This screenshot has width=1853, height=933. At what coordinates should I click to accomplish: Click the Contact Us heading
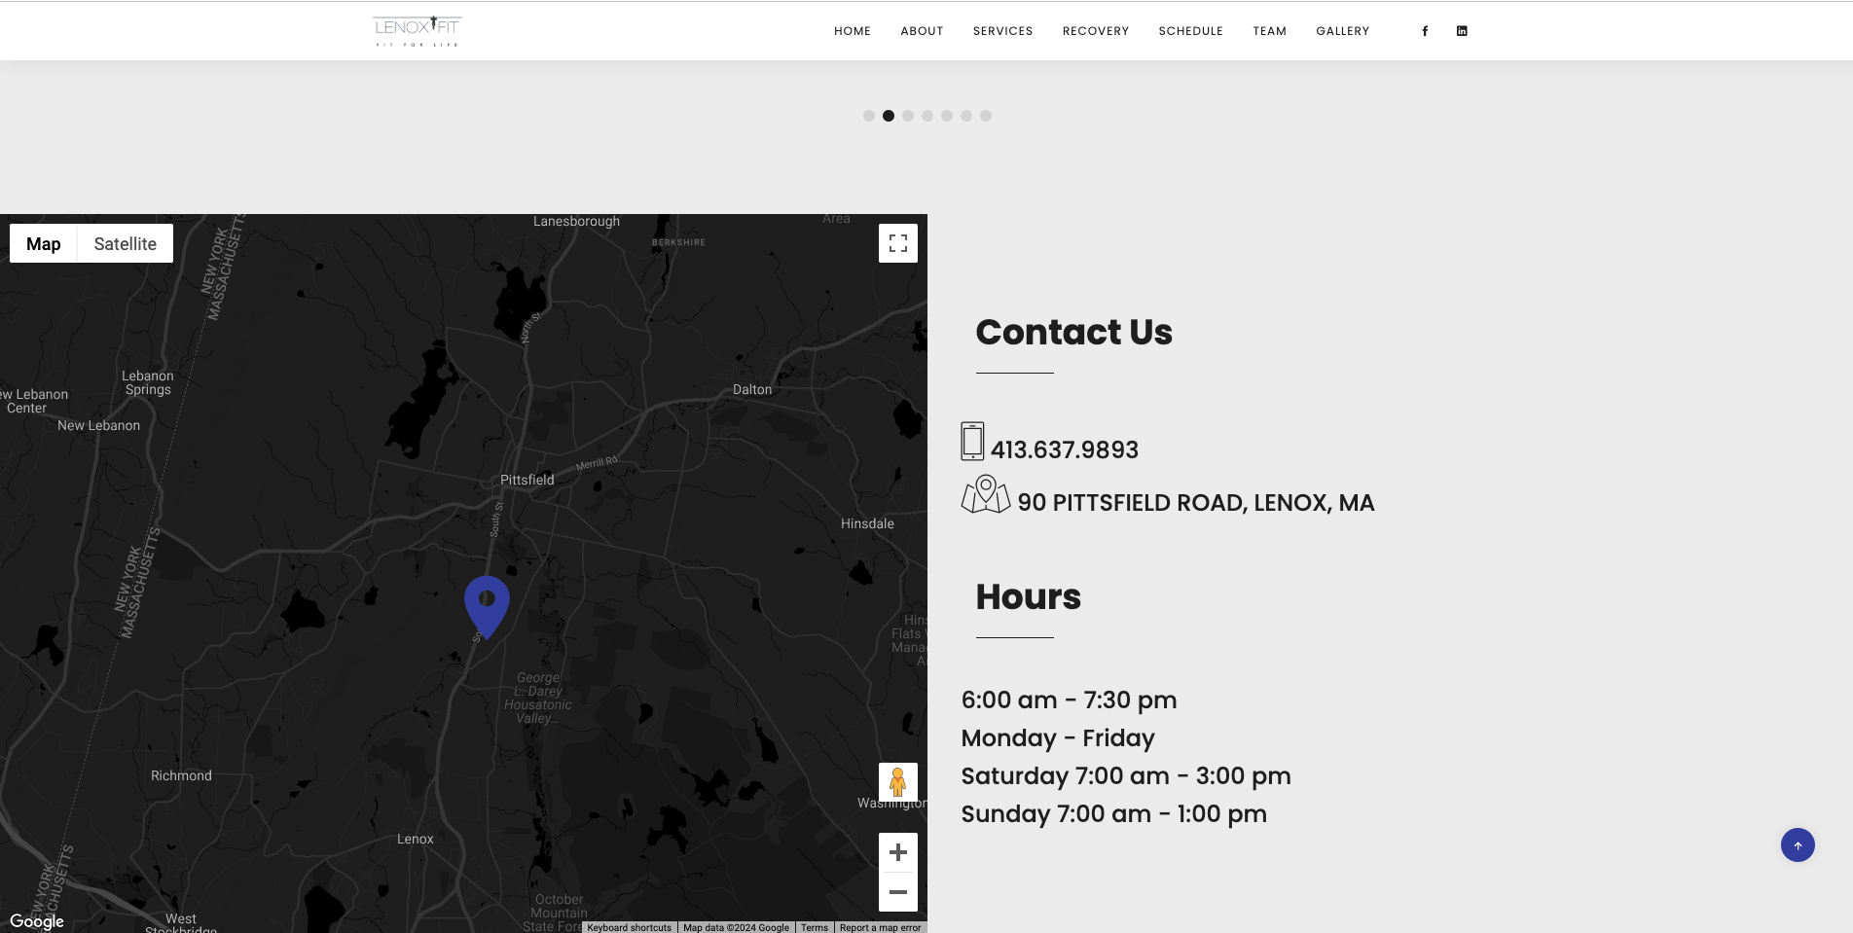(1074, 332)
